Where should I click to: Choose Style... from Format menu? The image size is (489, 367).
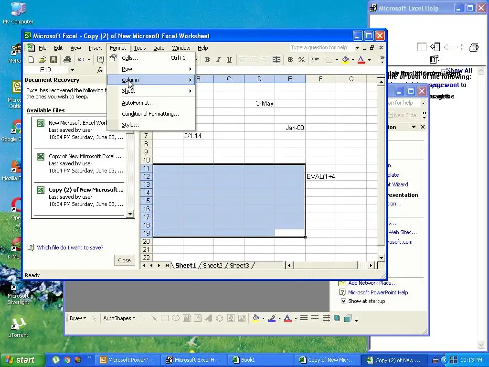coord(151,125)
